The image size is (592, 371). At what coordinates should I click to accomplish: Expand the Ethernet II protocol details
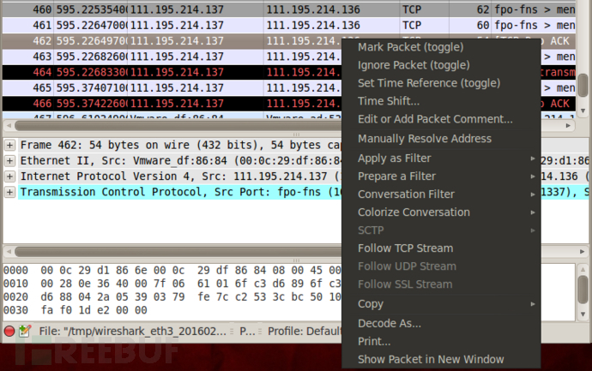[9, 160]
